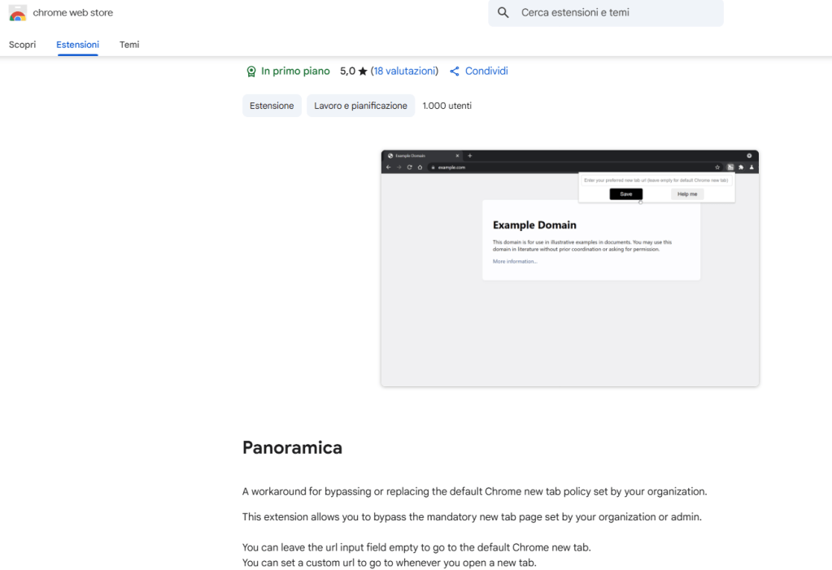Screen dimensions: 832x570
Task: Click the reload icon in the preview browser
Action: tap(409, 168)
